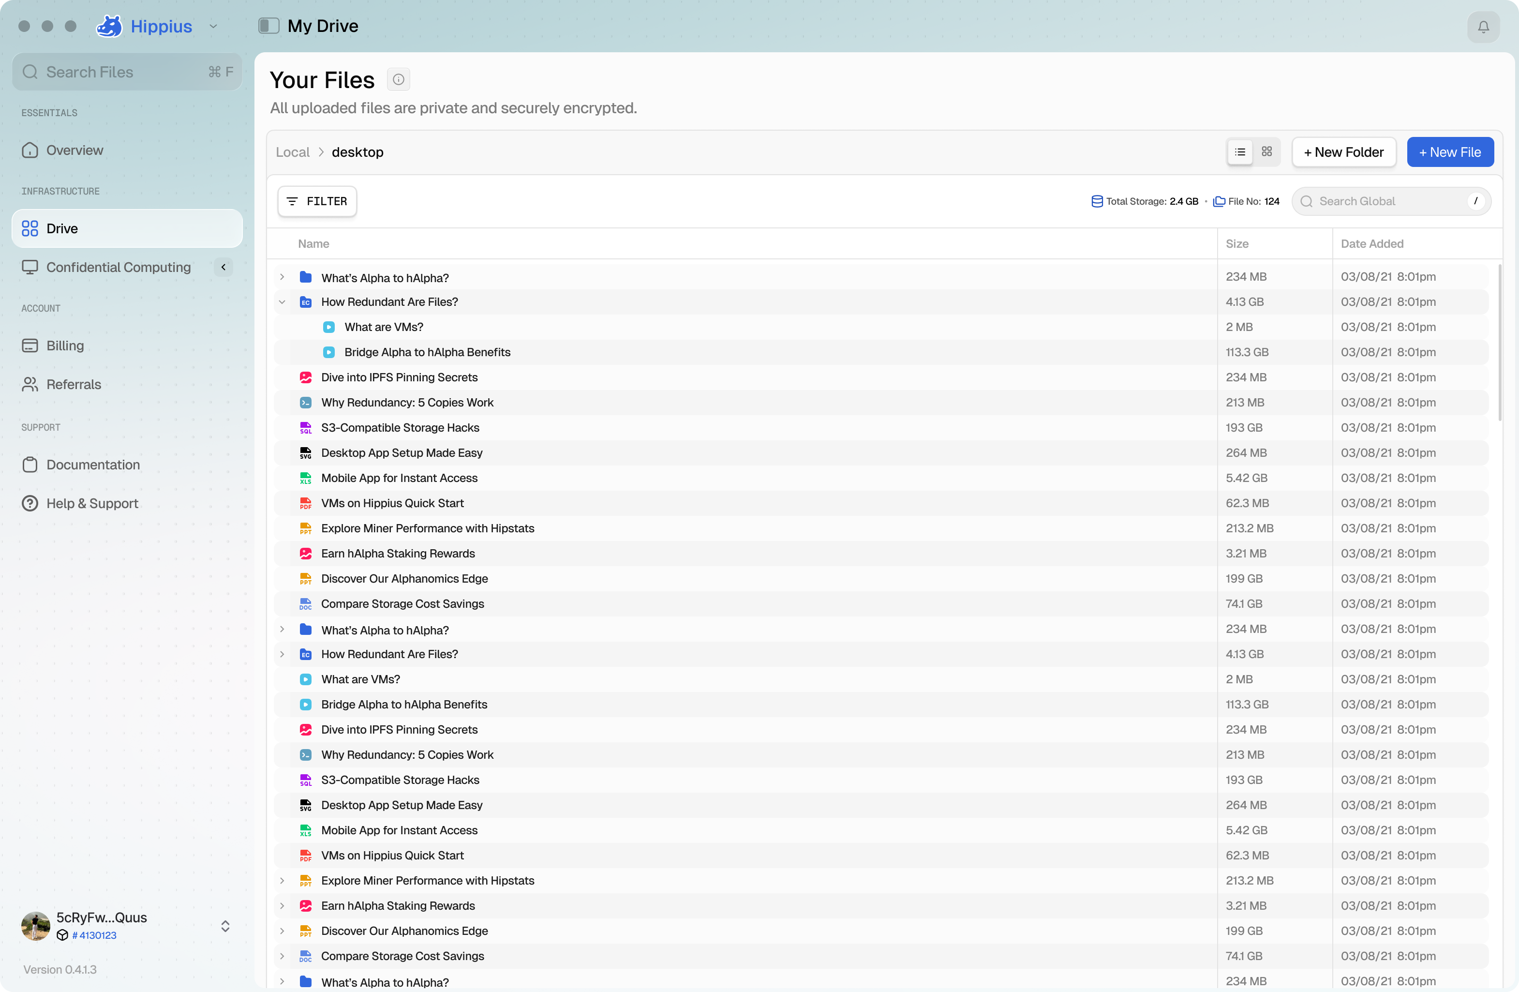1519x992 pixels.
Task: Go to Local in breadcrumb
Action: click(x=292, y=152)
